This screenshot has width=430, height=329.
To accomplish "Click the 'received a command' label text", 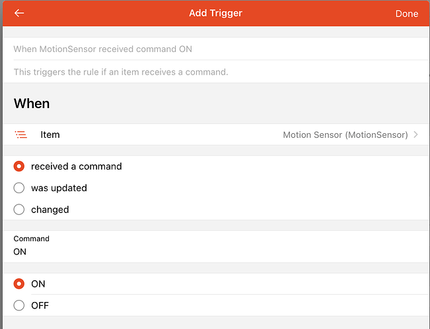I will pos(77,166).
